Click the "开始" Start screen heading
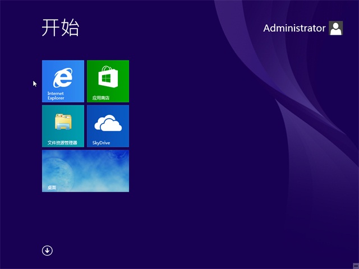Image resolution: width=359 pixels, height=269 pixels. [x=60, y=27]
